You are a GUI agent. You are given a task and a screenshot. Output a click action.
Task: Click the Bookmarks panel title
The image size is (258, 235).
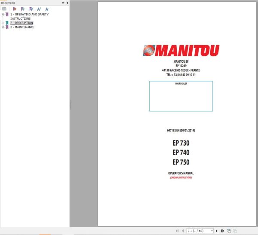click(8, 3)
